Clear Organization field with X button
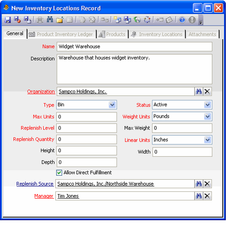 pyautogui.click(x=207, y=92)
